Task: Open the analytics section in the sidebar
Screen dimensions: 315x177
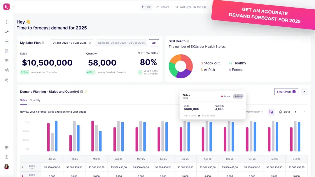Action: click(6, 32)
